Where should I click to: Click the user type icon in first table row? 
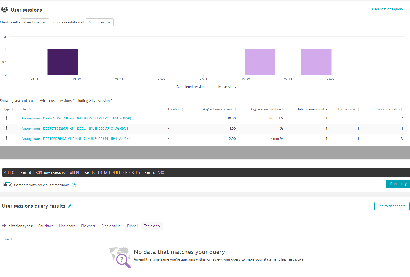[x=7, y=118]
